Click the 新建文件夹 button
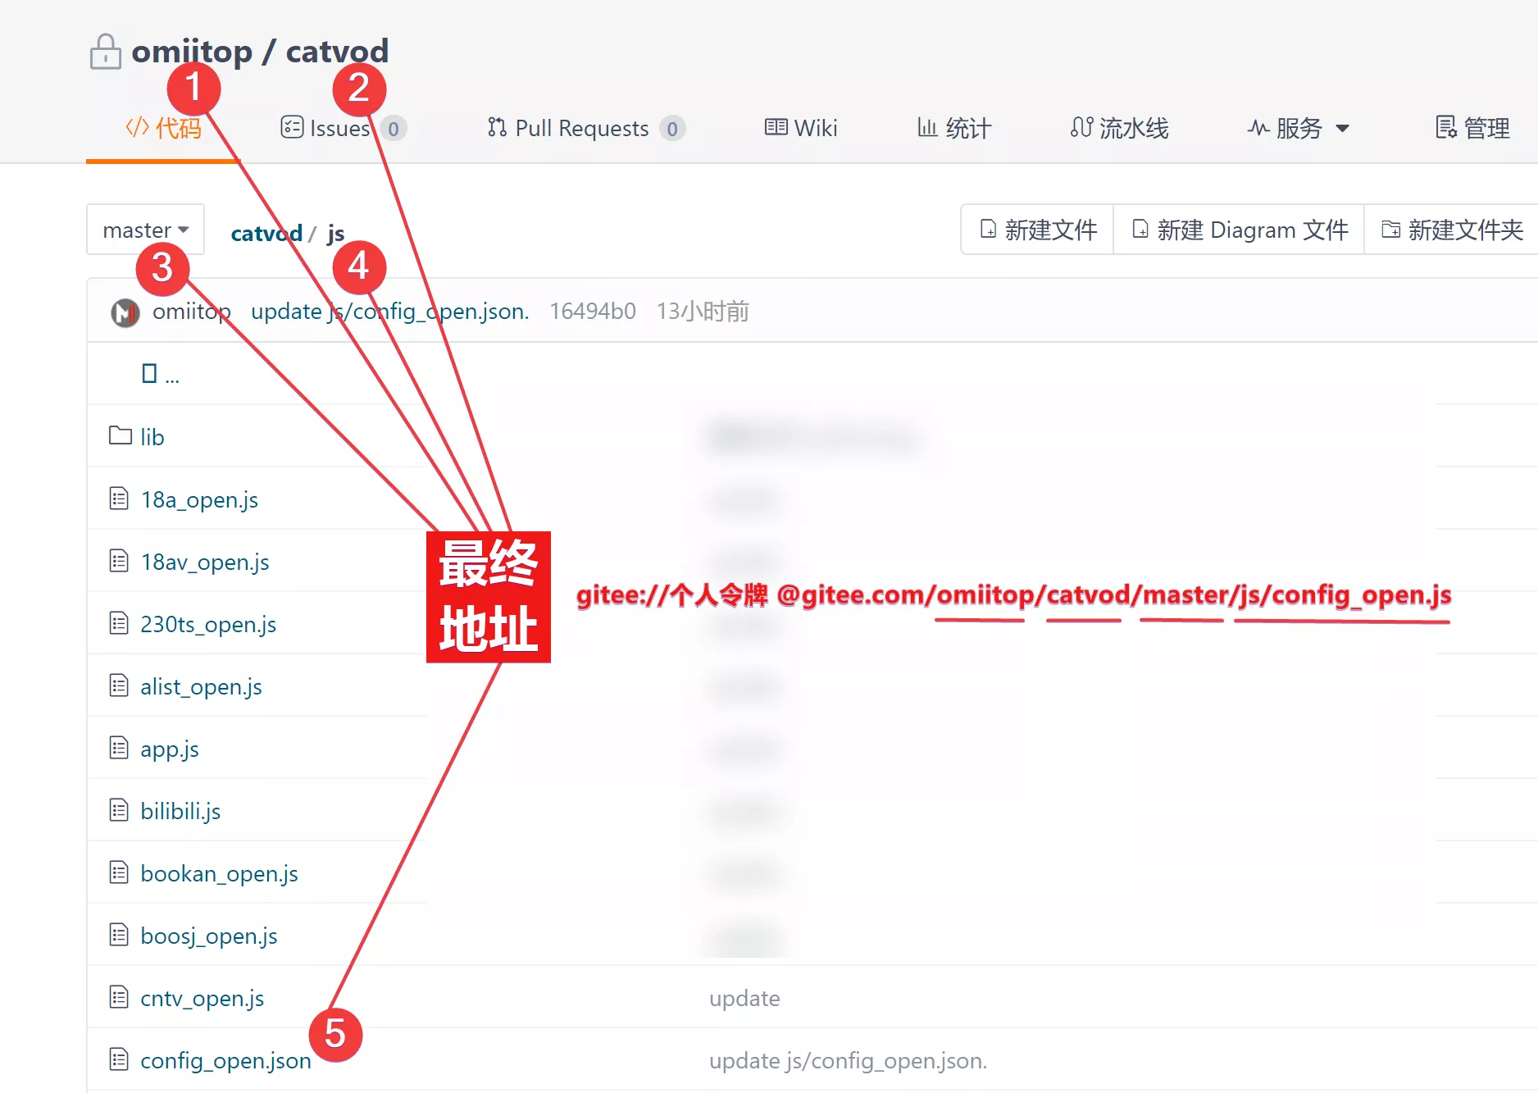The height and width of the screenshot is (1093, 1538). [x=1452, y=230]
